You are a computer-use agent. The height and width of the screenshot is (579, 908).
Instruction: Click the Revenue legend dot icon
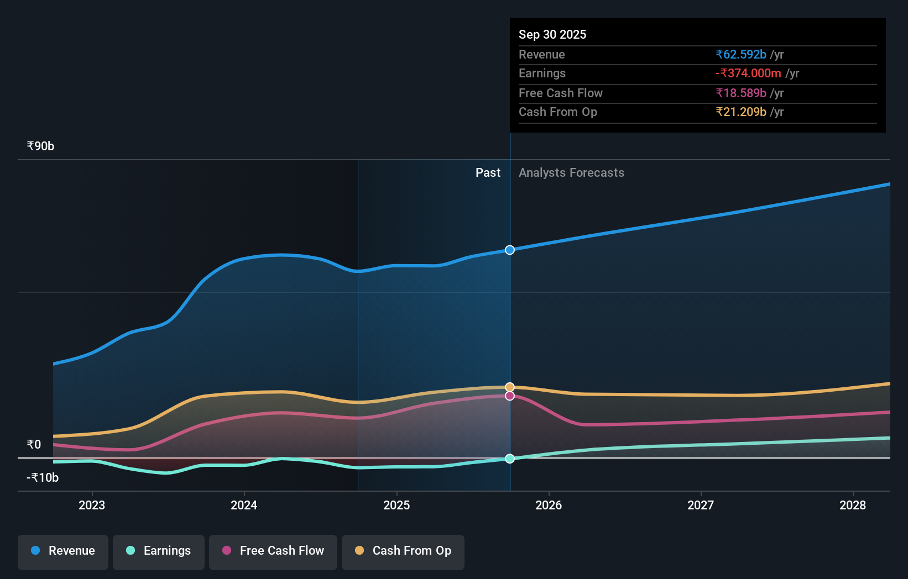pos(35,551)
